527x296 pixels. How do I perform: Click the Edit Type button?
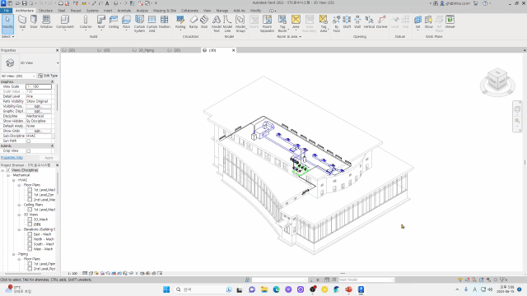click(x=48, y=76)
